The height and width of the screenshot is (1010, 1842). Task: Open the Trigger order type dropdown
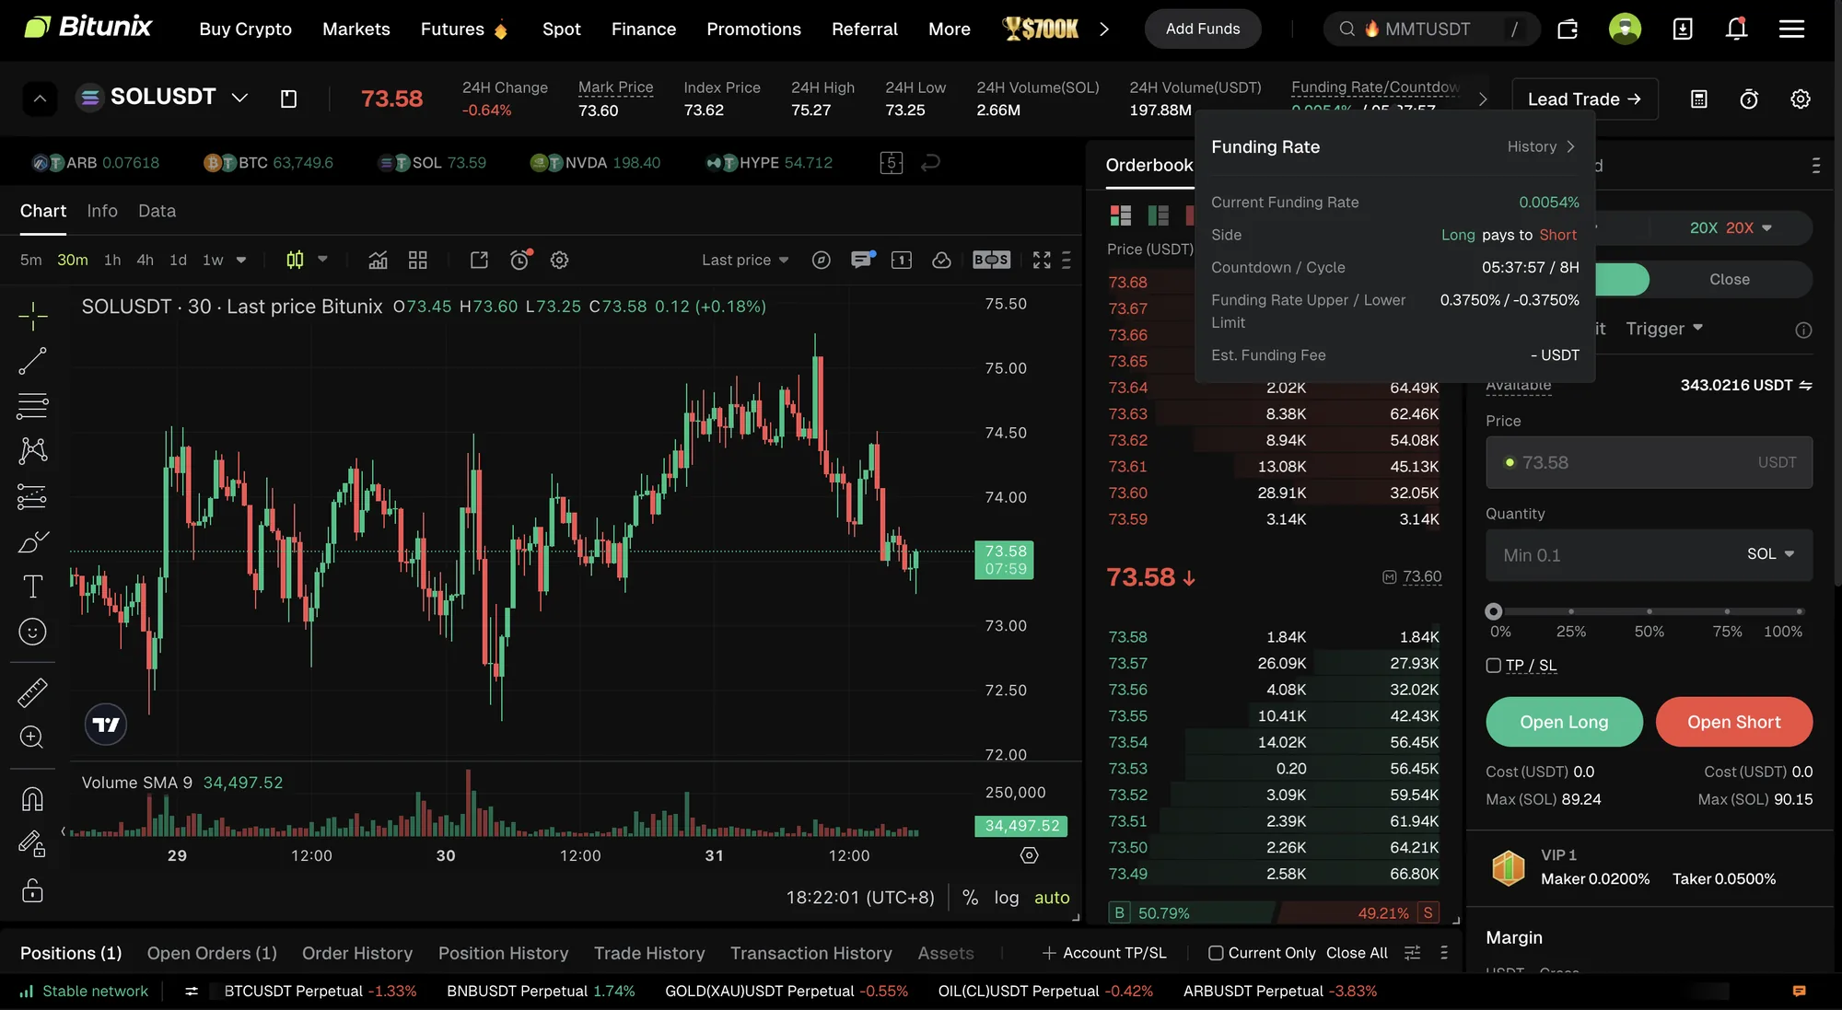pyautogui.click(x=1664, y=329)
